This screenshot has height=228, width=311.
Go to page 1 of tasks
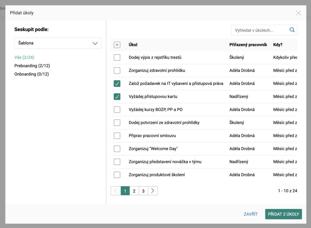[x=125, y=191]
